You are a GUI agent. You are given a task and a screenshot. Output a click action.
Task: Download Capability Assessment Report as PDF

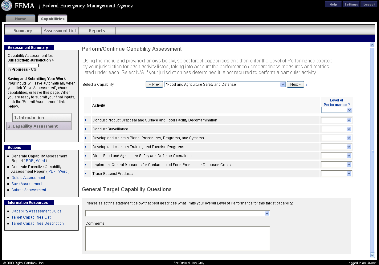[x=29, y=161]
